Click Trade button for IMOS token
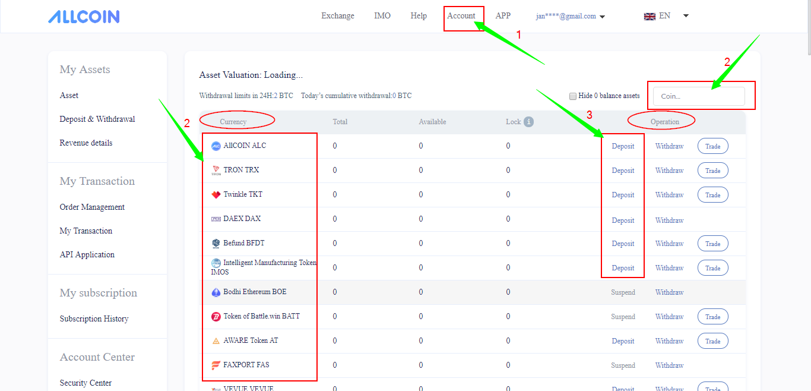This screenshot has height=391, width=811. tap(712, 268)
